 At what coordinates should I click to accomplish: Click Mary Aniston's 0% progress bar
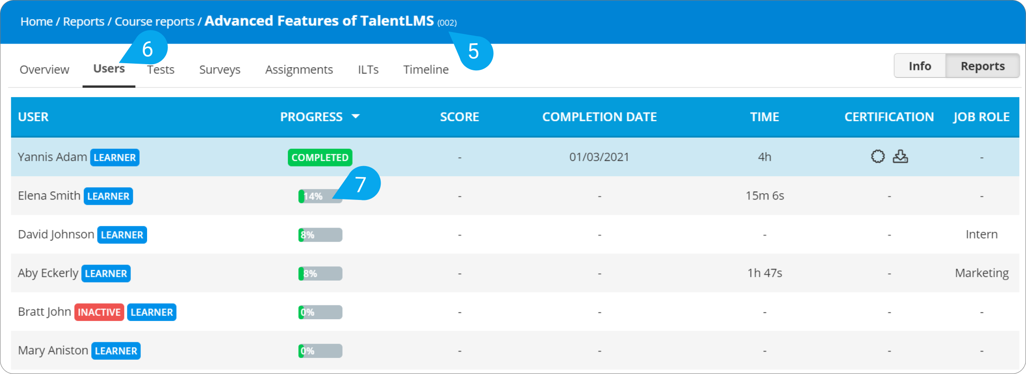tap(320, 351)
